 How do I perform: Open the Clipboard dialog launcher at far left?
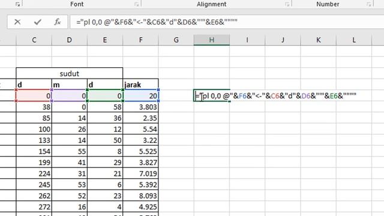click(x=17, y=4)
